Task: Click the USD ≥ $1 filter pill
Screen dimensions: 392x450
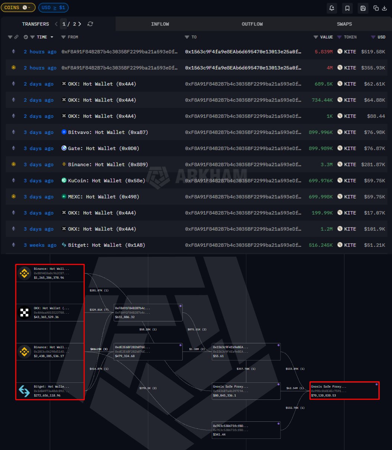Action: (x=53, y=7)
